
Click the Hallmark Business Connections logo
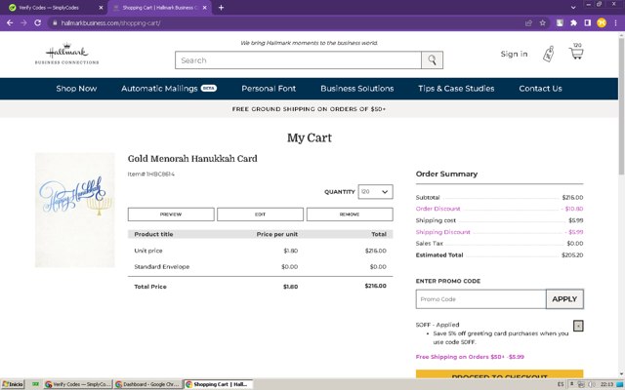click(67, 54)
